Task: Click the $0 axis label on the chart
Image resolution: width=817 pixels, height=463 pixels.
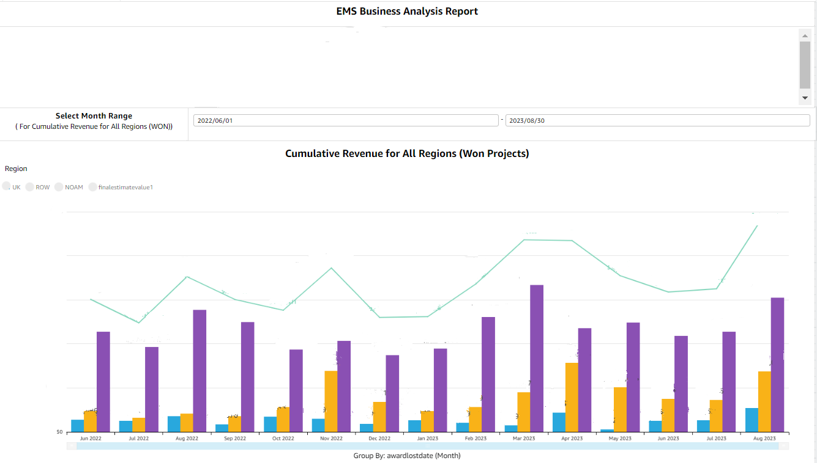Action: click(x=58, y=431)
